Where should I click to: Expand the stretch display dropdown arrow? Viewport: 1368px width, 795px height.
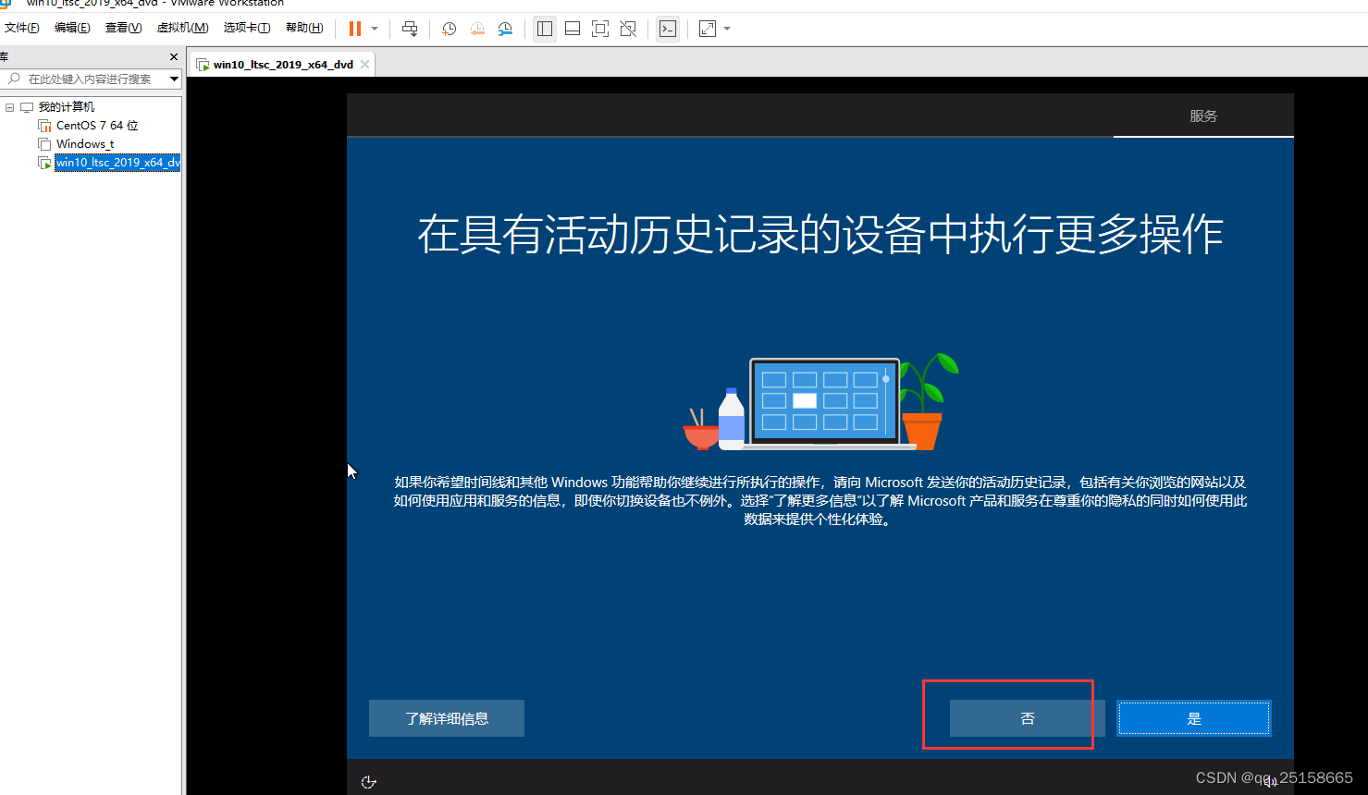(727, 29)
